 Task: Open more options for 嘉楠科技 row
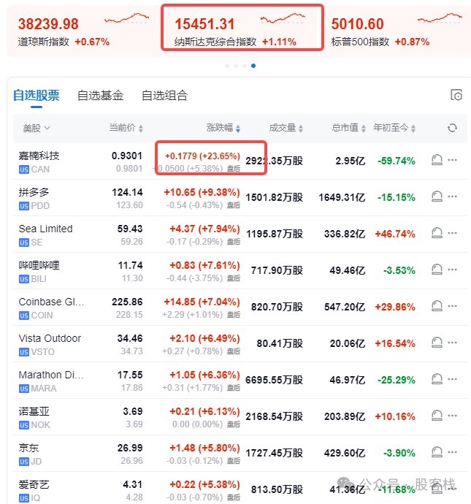coord(452,160)
